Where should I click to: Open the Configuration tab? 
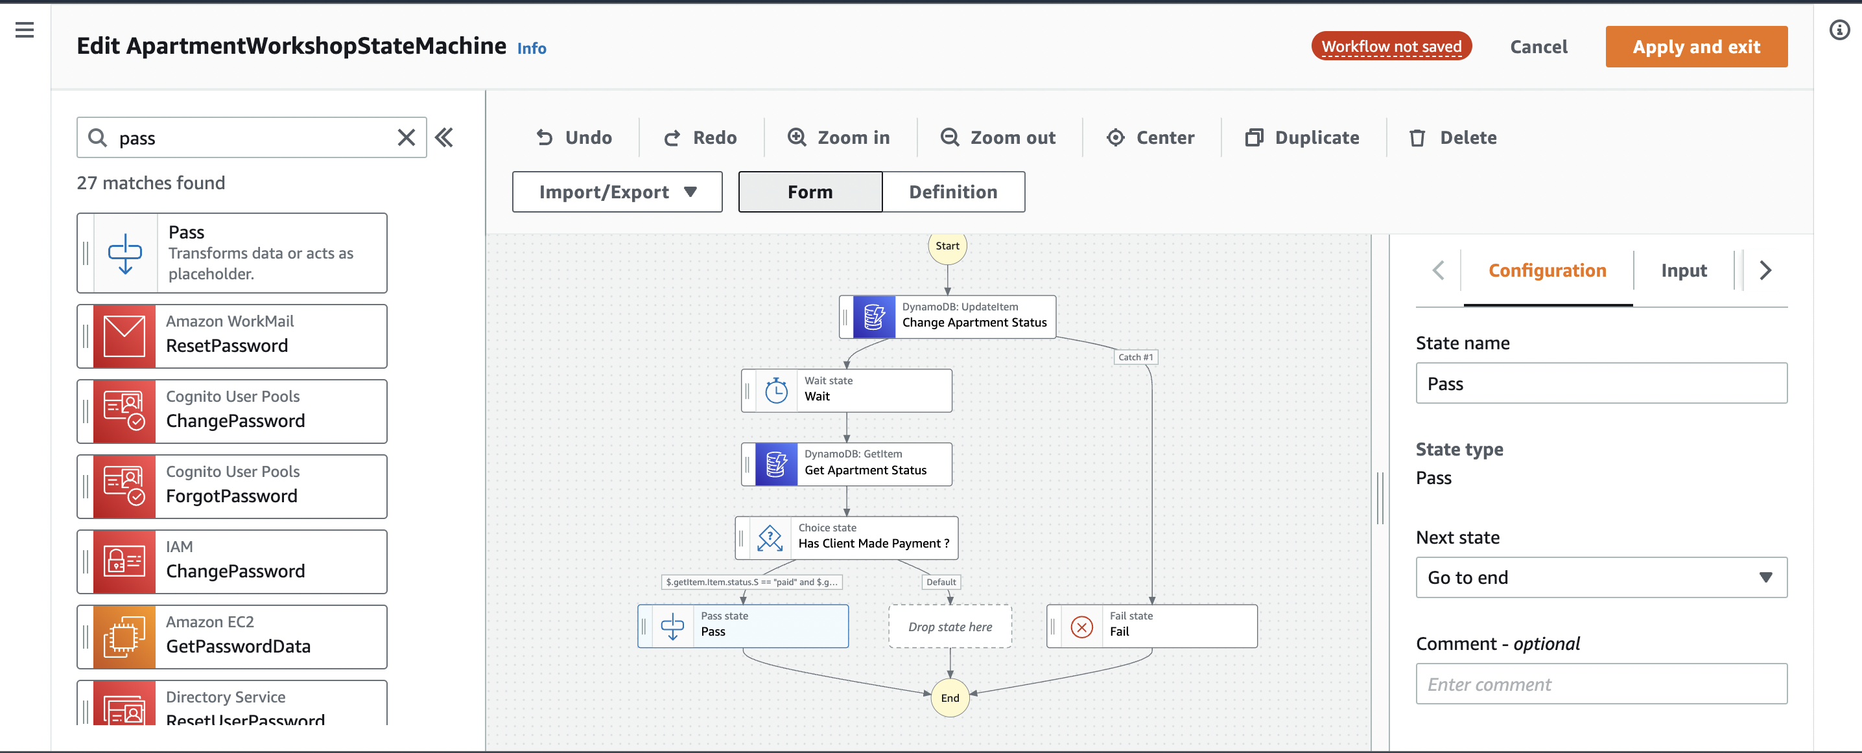tap(1547, 270)
